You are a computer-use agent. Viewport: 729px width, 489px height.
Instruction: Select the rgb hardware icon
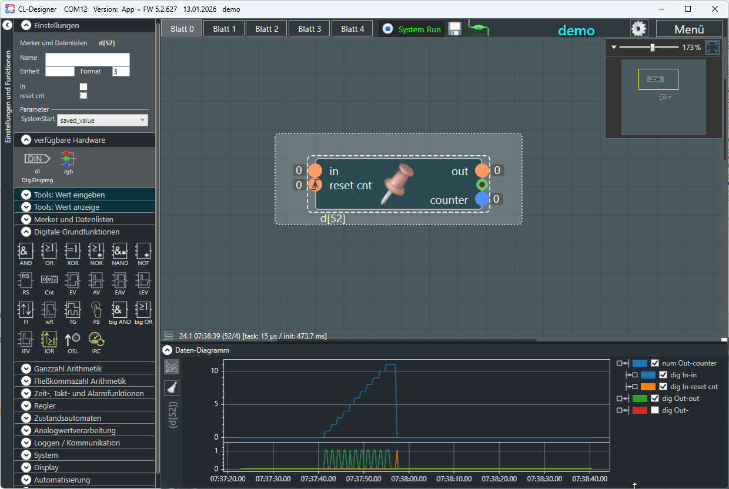pos(69,160)
